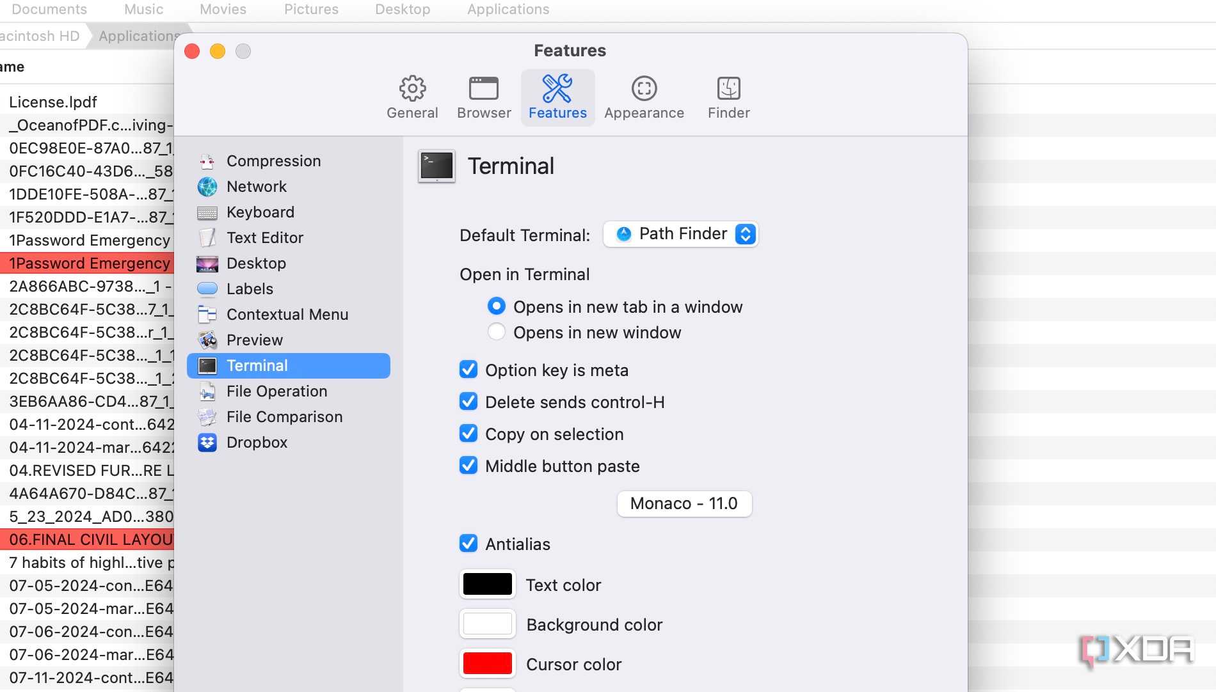Open the red Cursor color swatch

[x=487, y=664]
